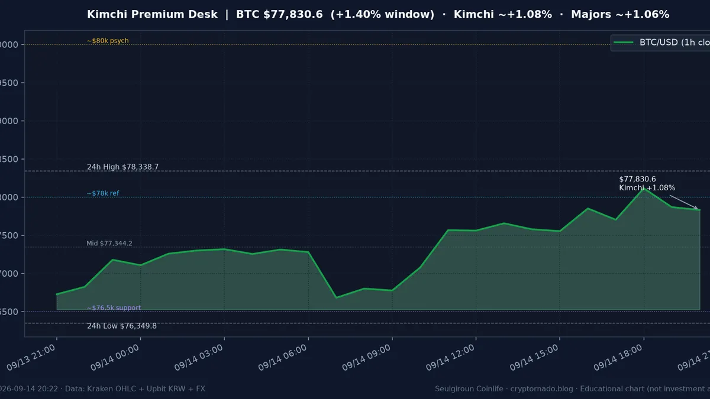Click 'Majors ~+1.06%' in the title
This screenshot has width=710, height=399.
620,14
